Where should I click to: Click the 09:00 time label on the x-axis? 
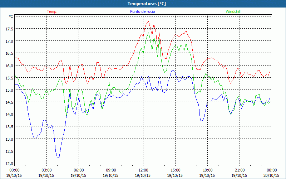(x=111, y=170)
